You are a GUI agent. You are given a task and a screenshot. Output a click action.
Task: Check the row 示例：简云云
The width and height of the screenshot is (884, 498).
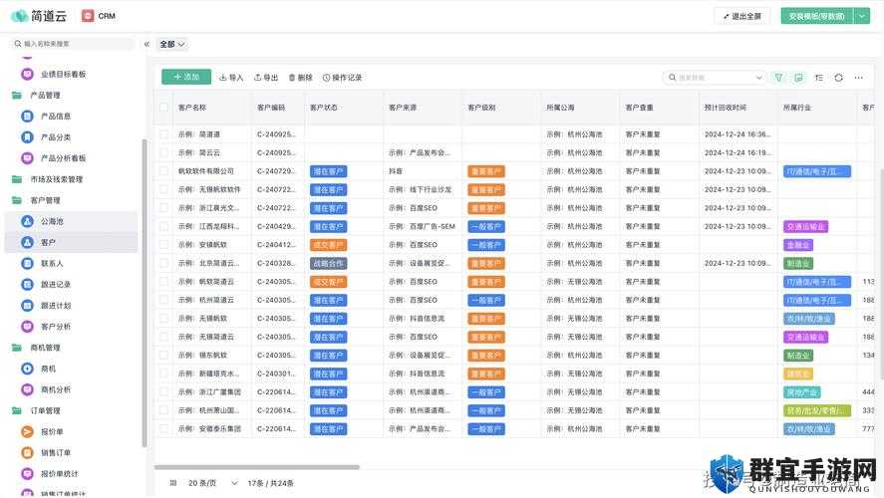(164, 152)
